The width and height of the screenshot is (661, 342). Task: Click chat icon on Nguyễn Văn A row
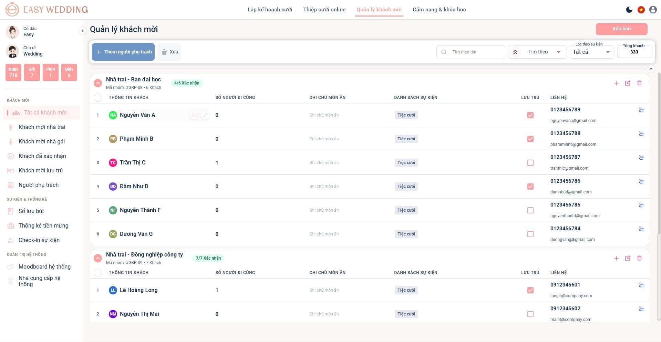click(x=194, y=115)
